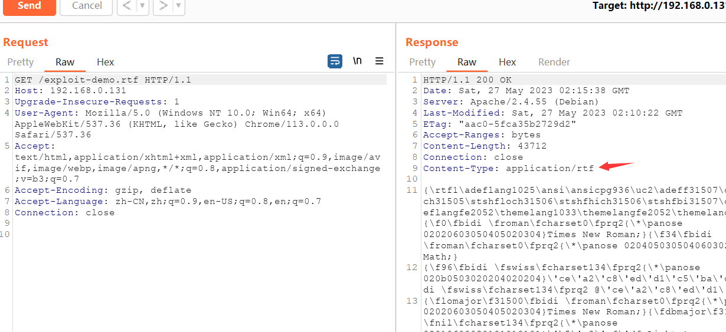Image resolution: width=726 pixels, height=332 pixels.
Task: Switch Response view to Render tab
Action: tap(554, 62)
